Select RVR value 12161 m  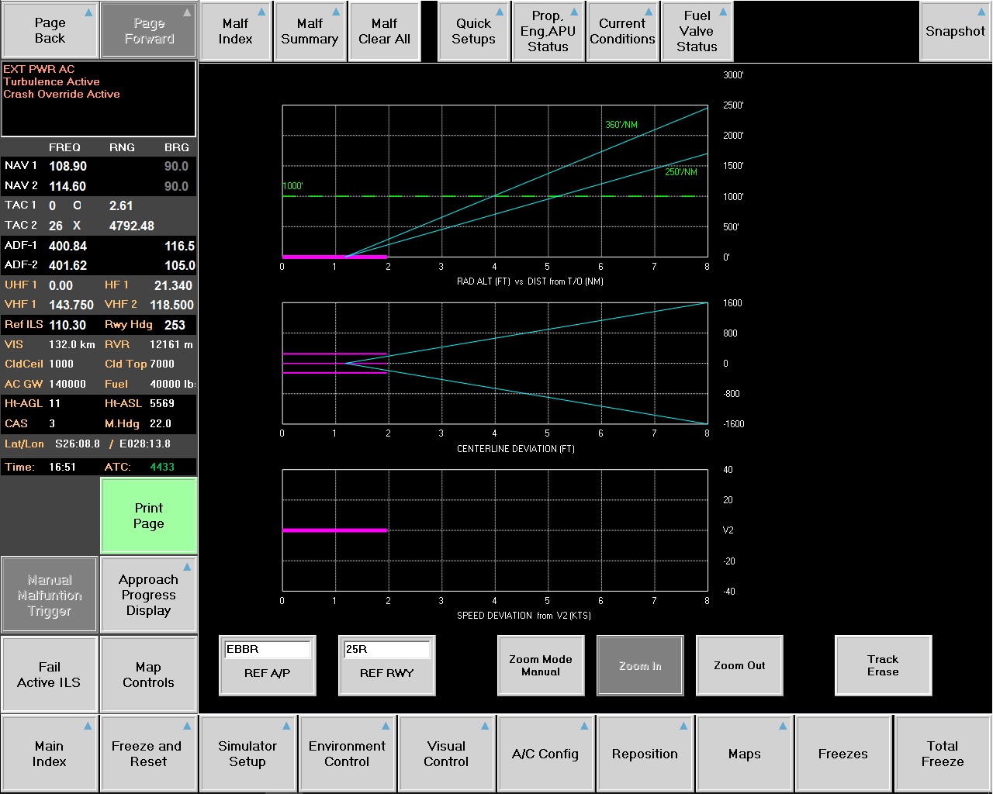[171, 344]
